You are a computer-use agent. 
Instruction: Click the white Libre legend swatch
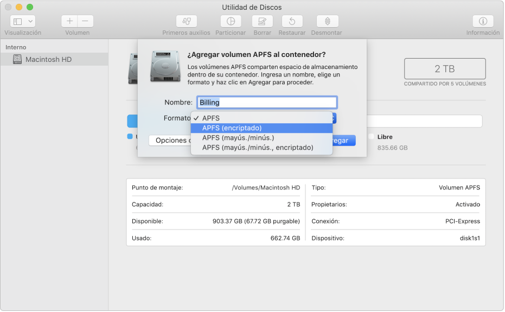point(371,136)
